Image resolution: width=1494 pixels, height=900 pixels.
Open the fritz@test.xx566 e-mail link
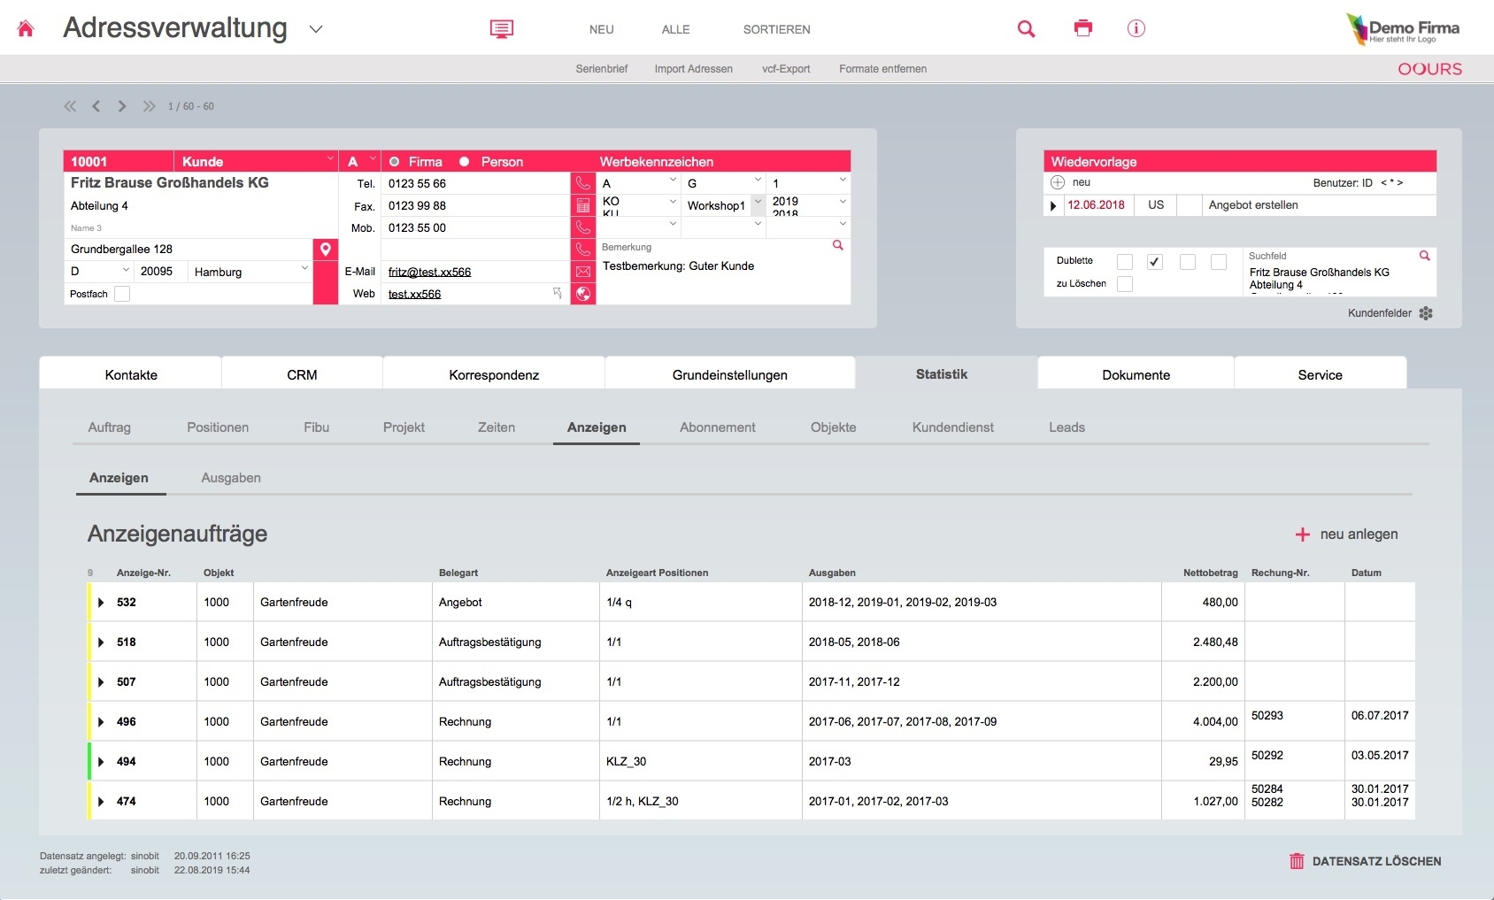(429, 272)
